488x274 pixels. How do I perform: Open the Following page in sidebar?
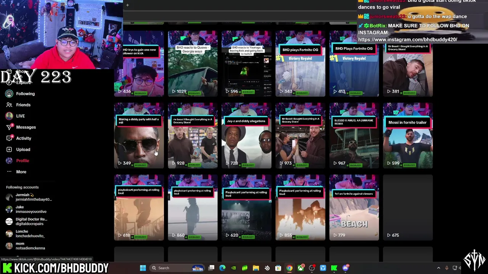point(20,94)
